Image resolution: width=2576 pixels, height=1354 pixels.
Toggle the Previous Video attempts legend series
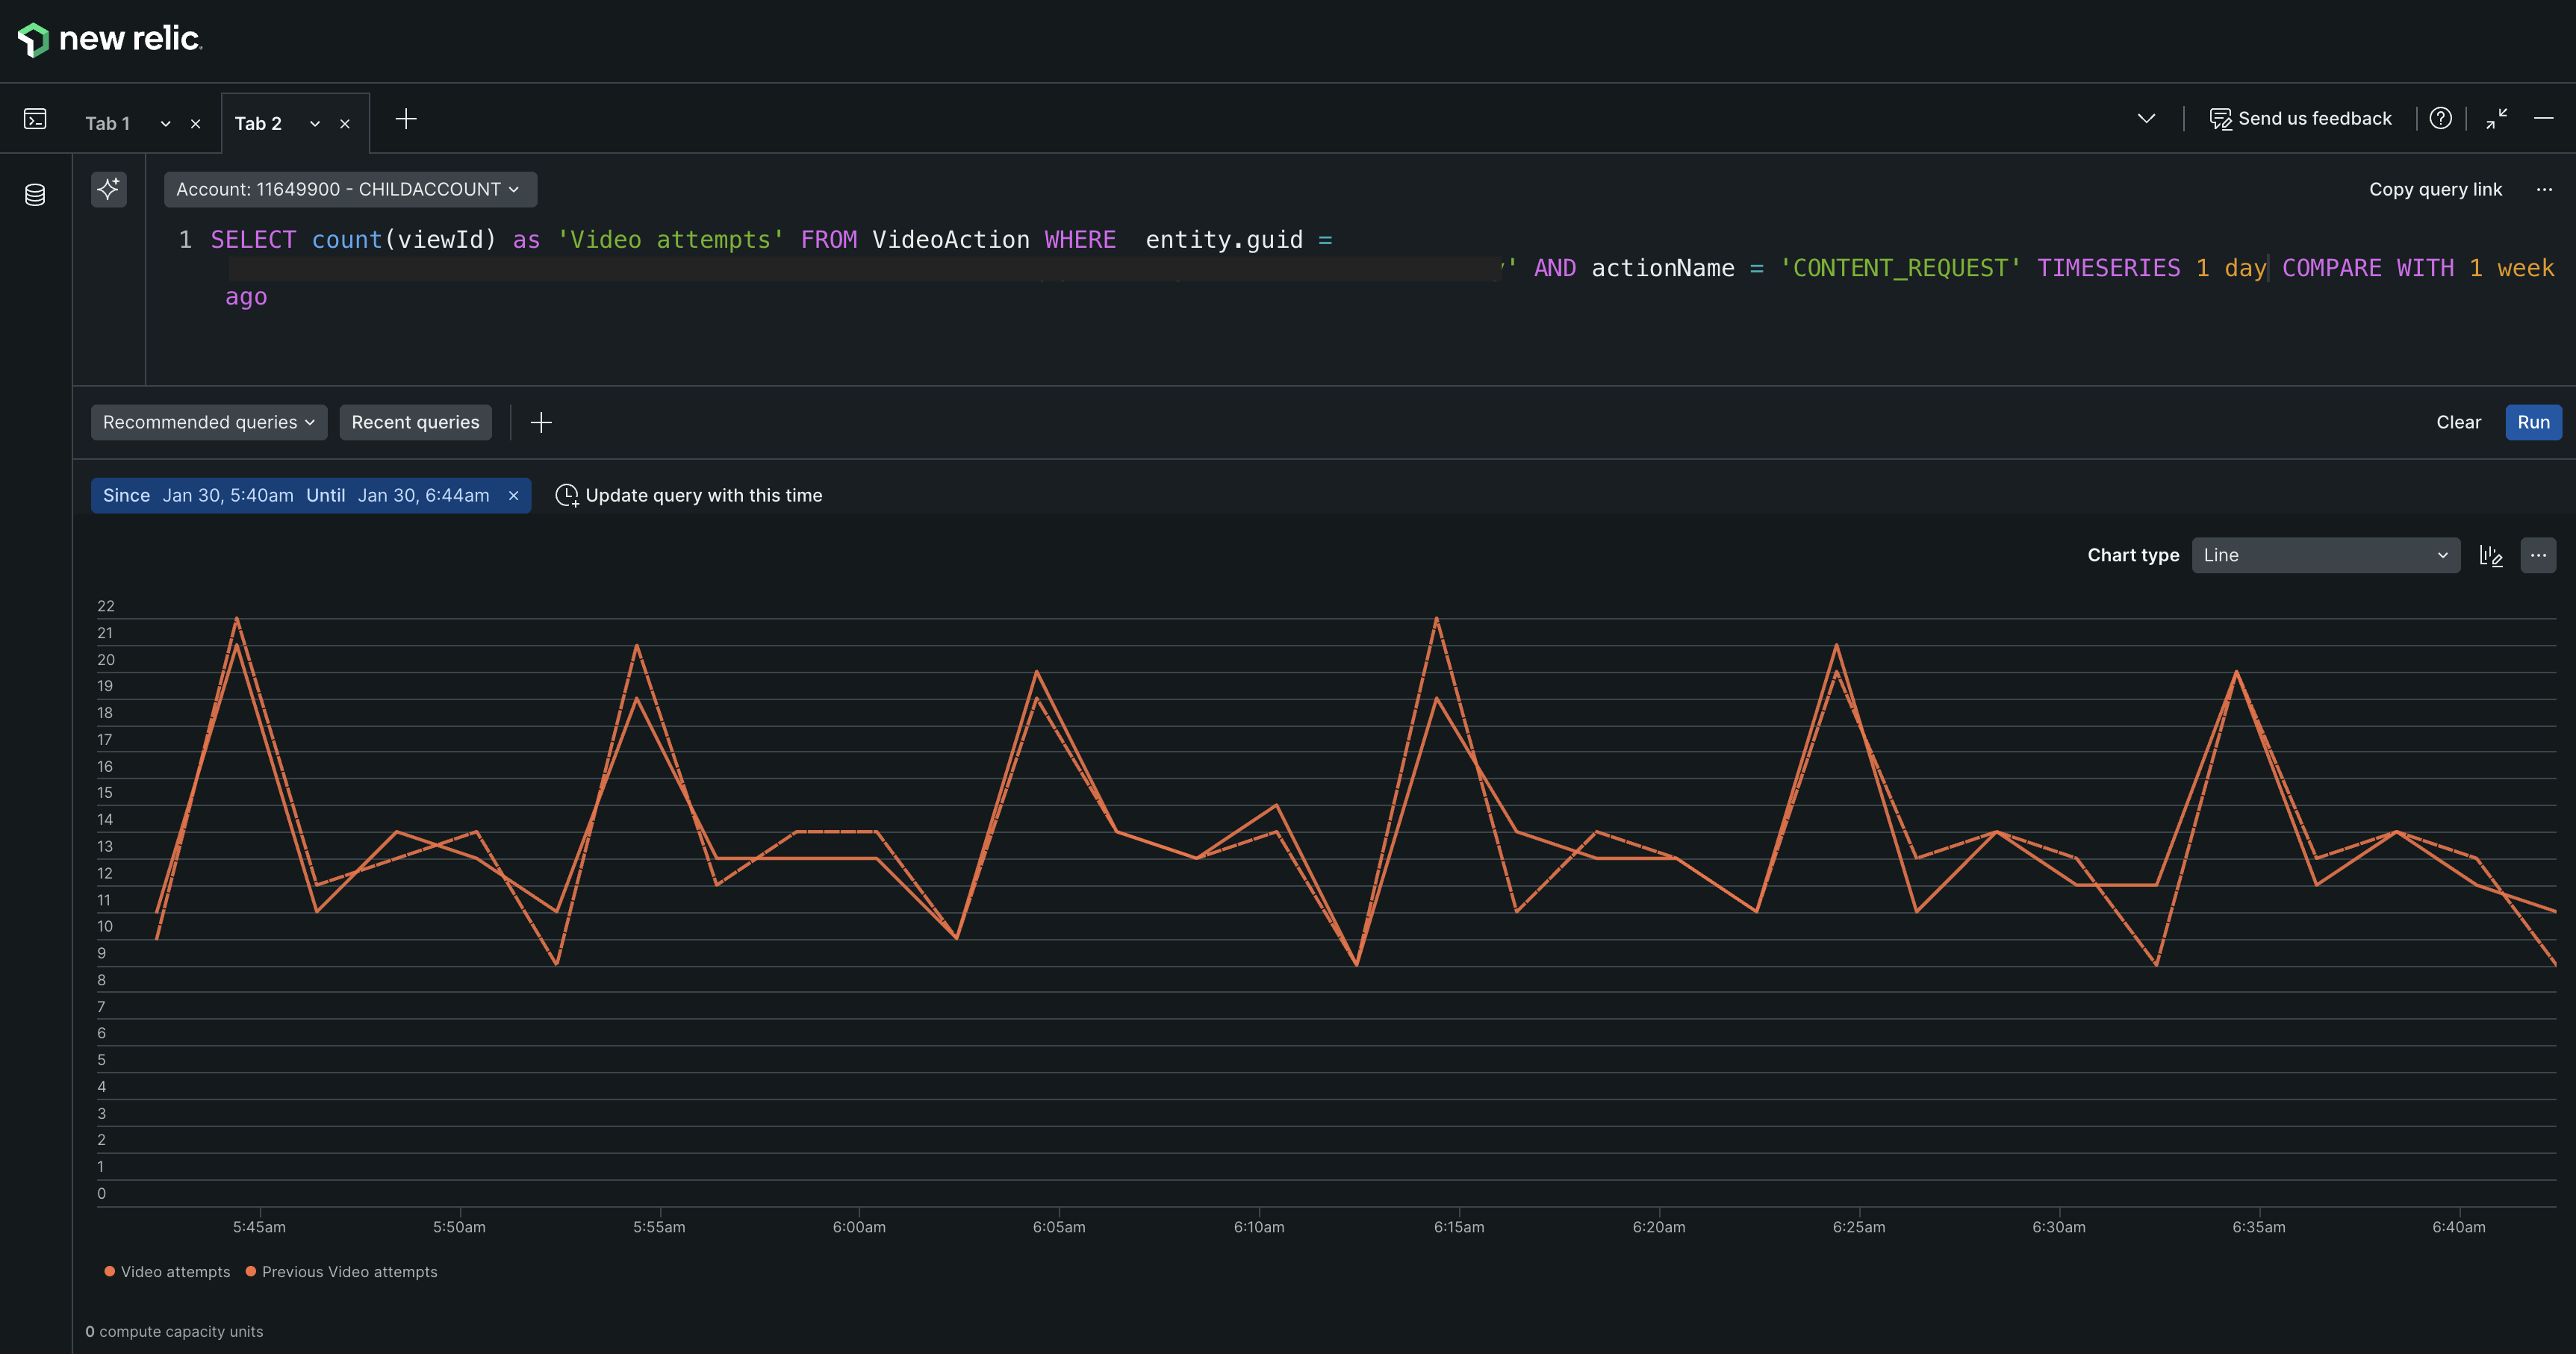pos(341,1272)
